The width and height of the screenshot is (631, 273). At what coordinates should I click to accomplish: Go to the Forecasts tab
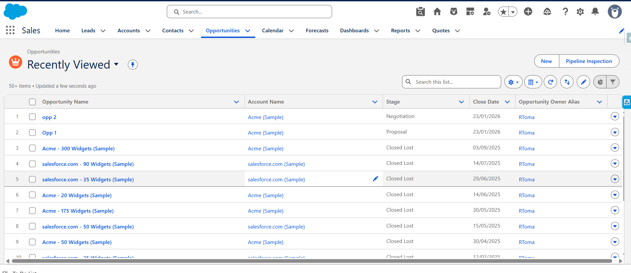[x=317, y=31]
